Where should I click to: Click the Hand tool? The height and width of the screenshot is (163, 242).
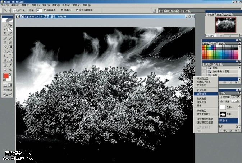point(5,69)
